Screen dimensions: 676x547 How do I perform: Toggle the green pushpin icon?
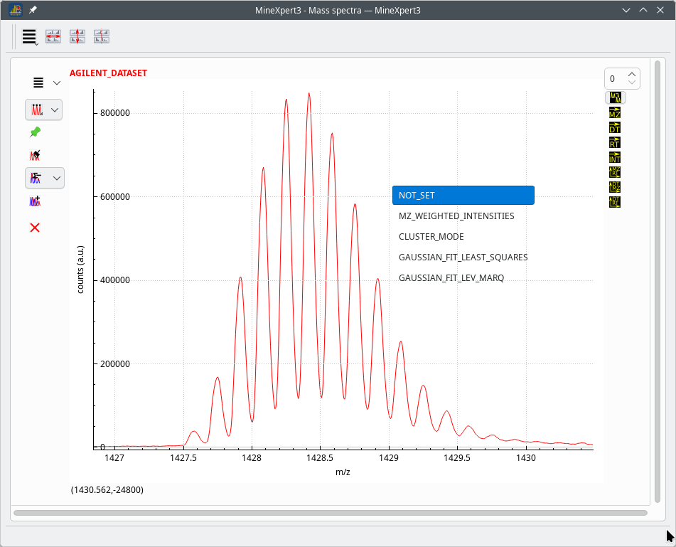click(x=35, y=132)
